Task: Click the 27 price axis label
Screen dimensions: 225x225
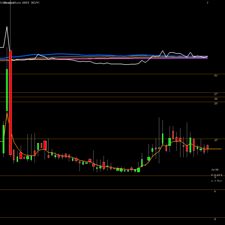Action: tap(216, 94)
